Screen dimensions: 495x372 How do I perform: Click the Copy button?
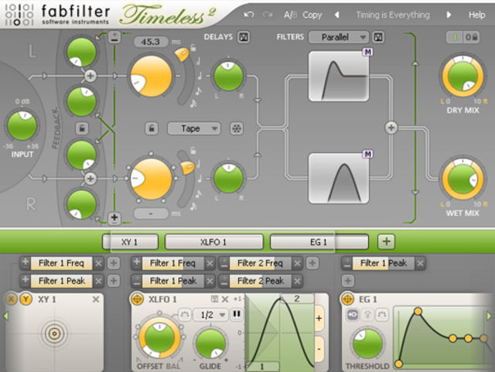(312, 15)
